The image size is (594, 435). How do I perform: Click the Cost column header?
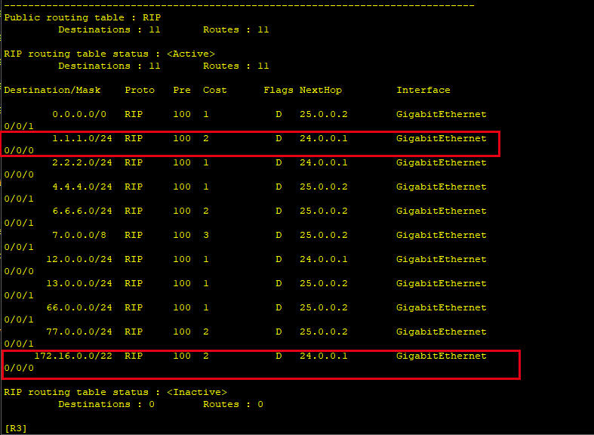click(x=215, y=90)
